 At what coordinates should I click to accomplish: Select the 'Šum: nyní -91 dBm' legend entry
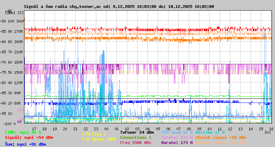(x=25, y=144)
